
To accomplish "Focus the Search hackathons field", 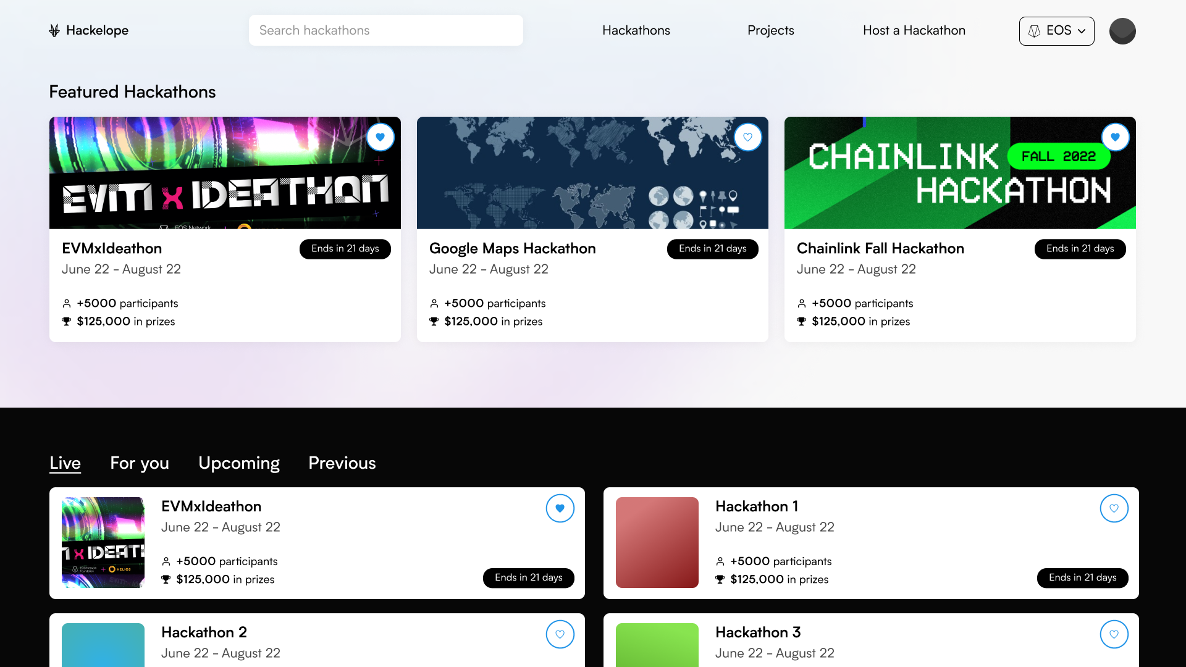I will pos(385,30).
